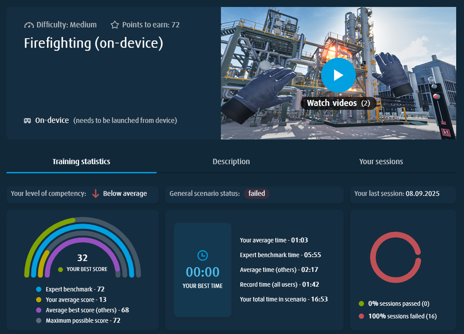The image size is (464, 334).
Task: Click the yellow Your average score dot
Action: [39, 300]
